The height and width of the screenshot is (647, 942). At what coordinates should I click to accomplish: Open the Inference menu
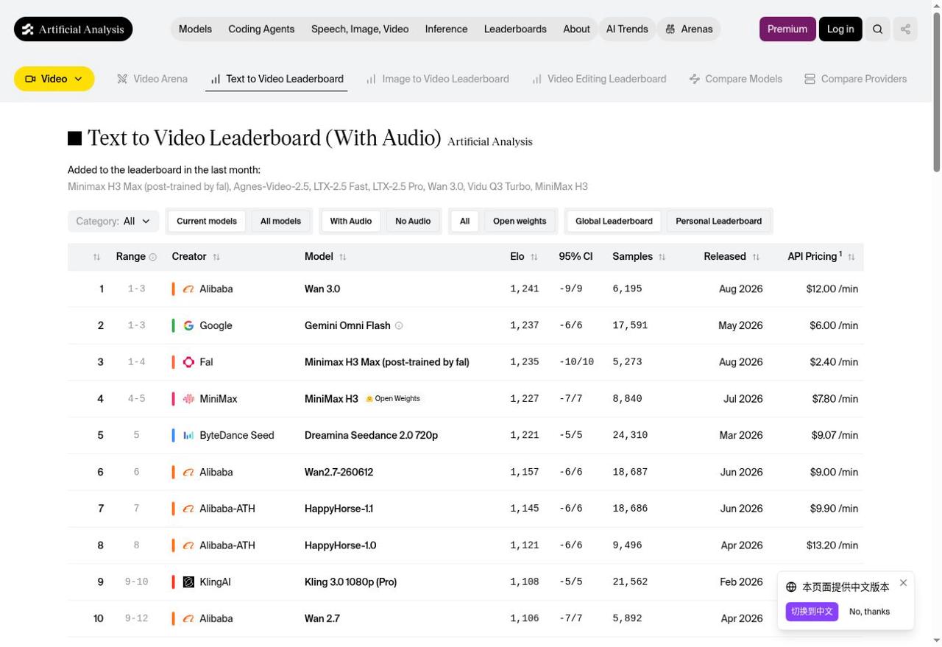coord(446,29)
